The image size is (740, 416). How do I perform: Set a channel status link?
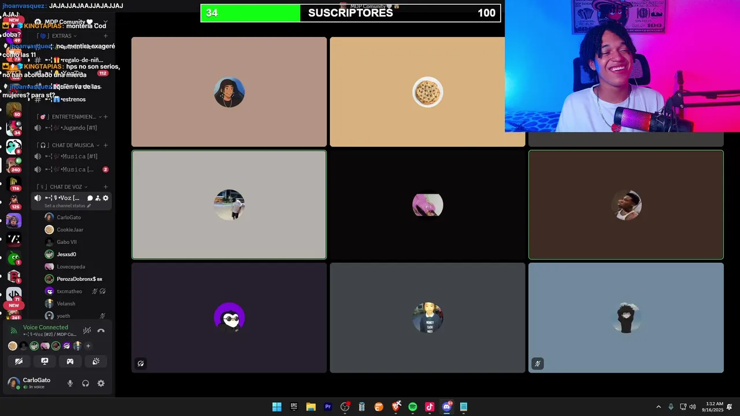[x=68, y=206]
